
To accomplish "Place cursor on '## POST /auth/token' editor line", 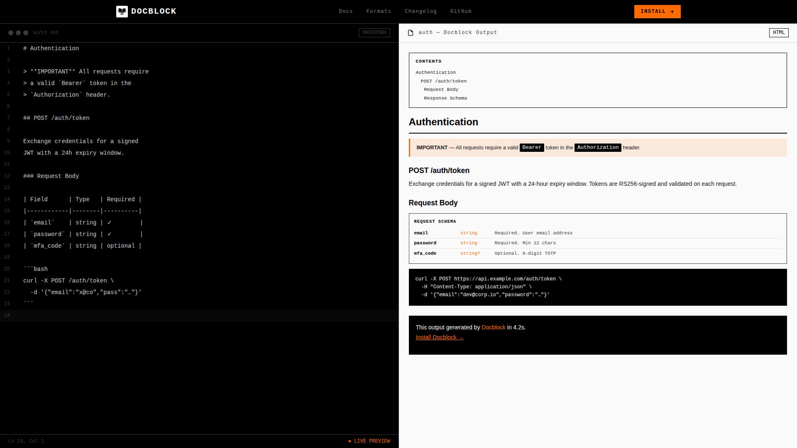I will click(x=56, y=118).
